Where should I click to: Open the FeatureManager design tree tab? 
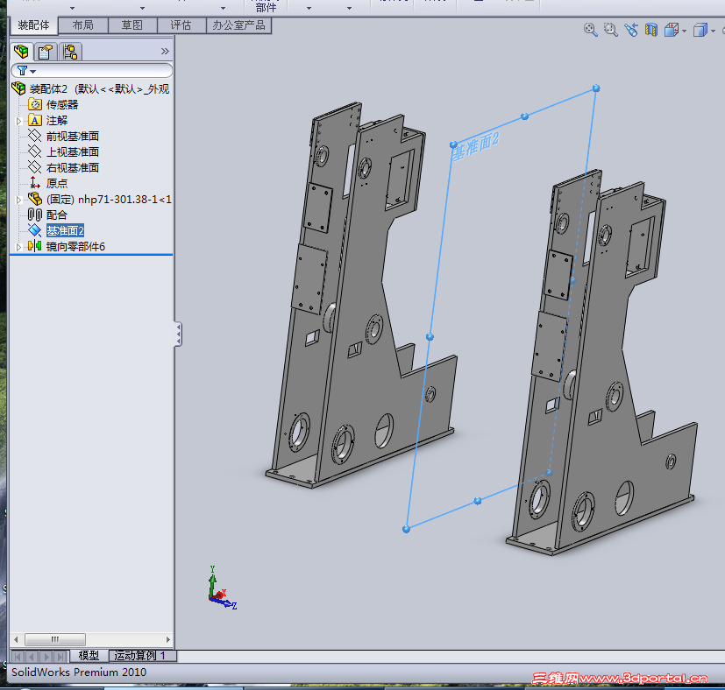pyautogui.click(x=21, y=51)
